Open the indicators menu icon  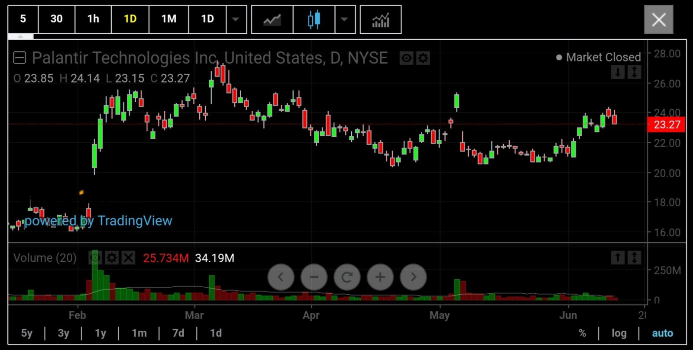click(x=381, y=19)
